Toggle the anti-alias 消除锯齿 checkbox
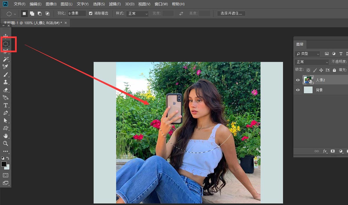The image size is (348, 205). tap(91, 13)
